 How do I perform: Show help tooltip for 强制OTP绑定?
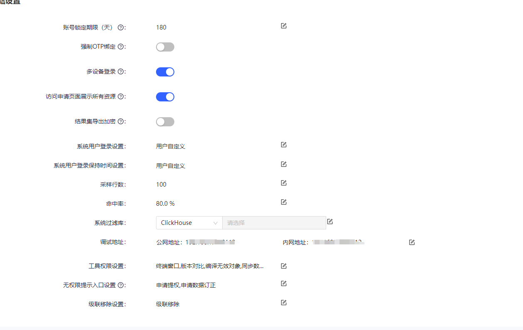121,47
